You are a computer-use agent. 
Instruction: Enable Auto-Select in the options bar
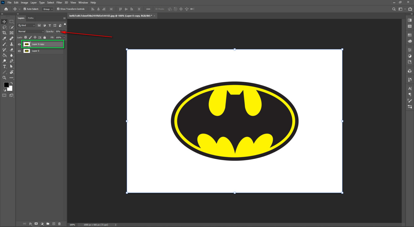pos(25,9)
